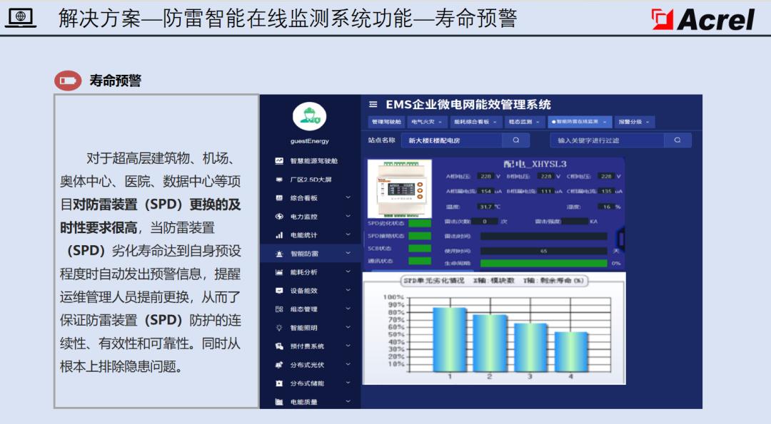Click the SPD单元劣化情况 chart legend
Screen dimensions: 771x424
click(x=494, y=281)
